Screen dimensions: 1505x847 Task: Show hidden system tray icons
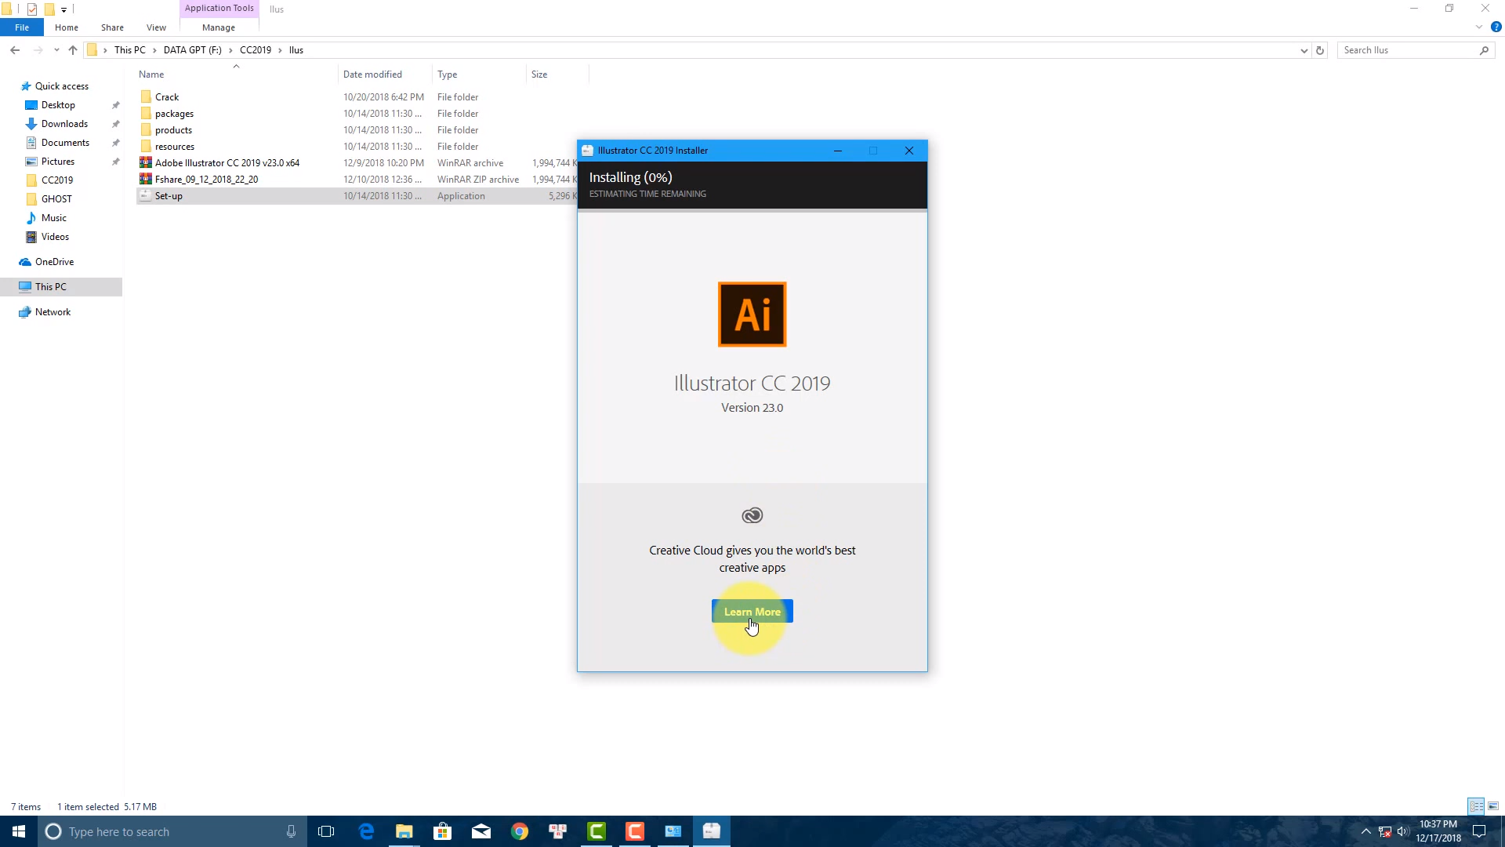pos(1366,831)
